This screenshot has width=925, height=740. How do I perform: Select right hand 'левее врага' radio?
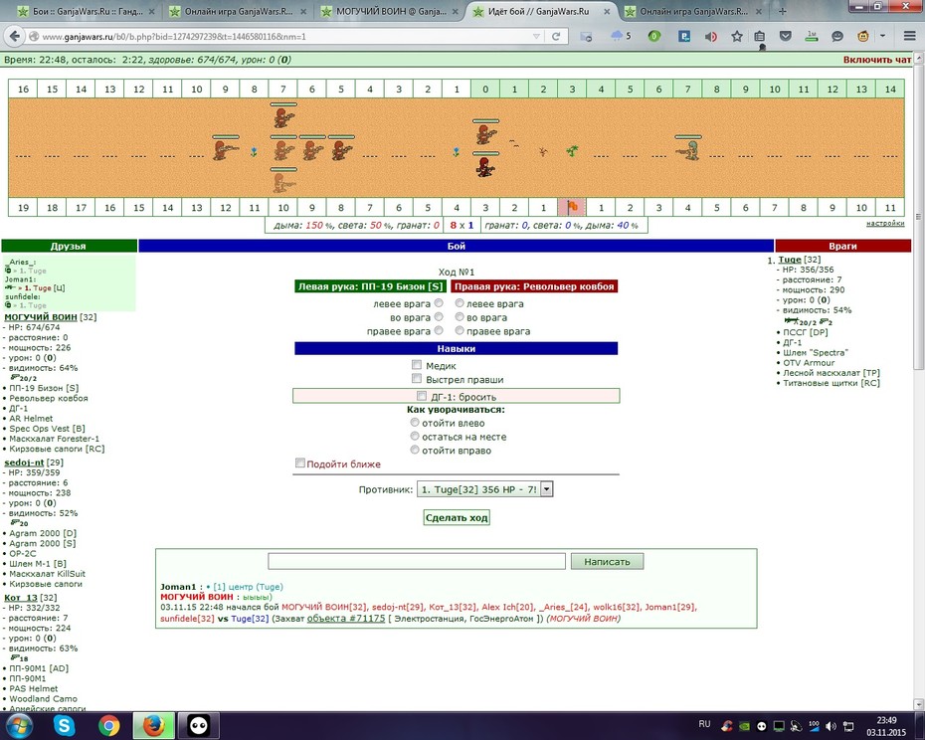coord(459,302)
